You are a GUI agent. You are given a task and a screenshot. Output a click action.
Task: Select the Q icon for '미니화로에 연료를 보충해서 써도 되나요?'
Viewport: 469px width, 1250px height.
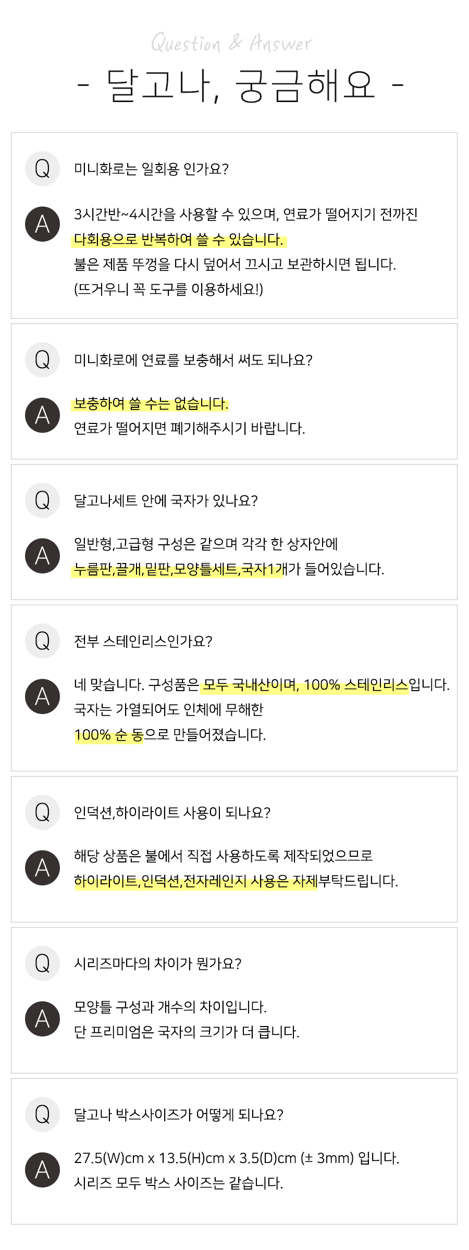point(42,360)
